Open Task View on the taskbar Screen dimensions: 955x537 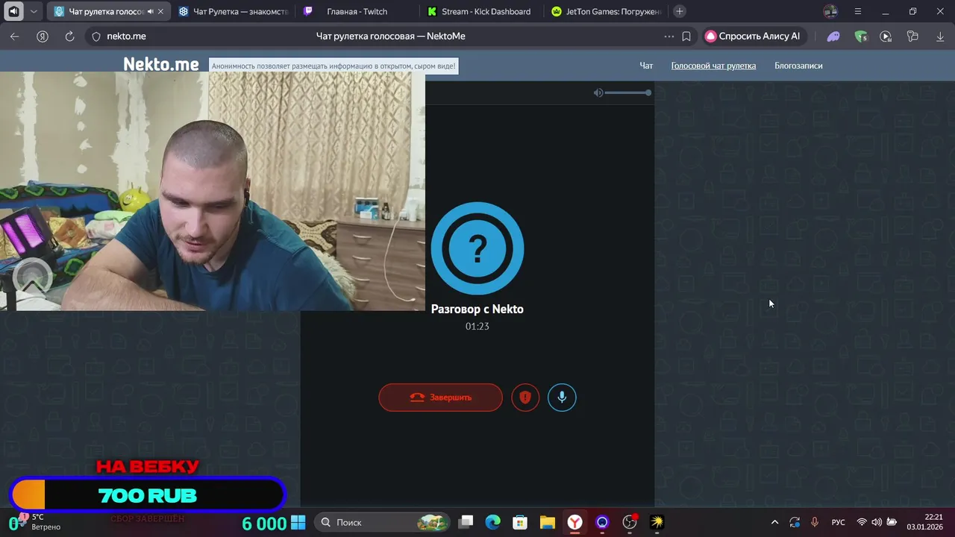pos(466,522)
